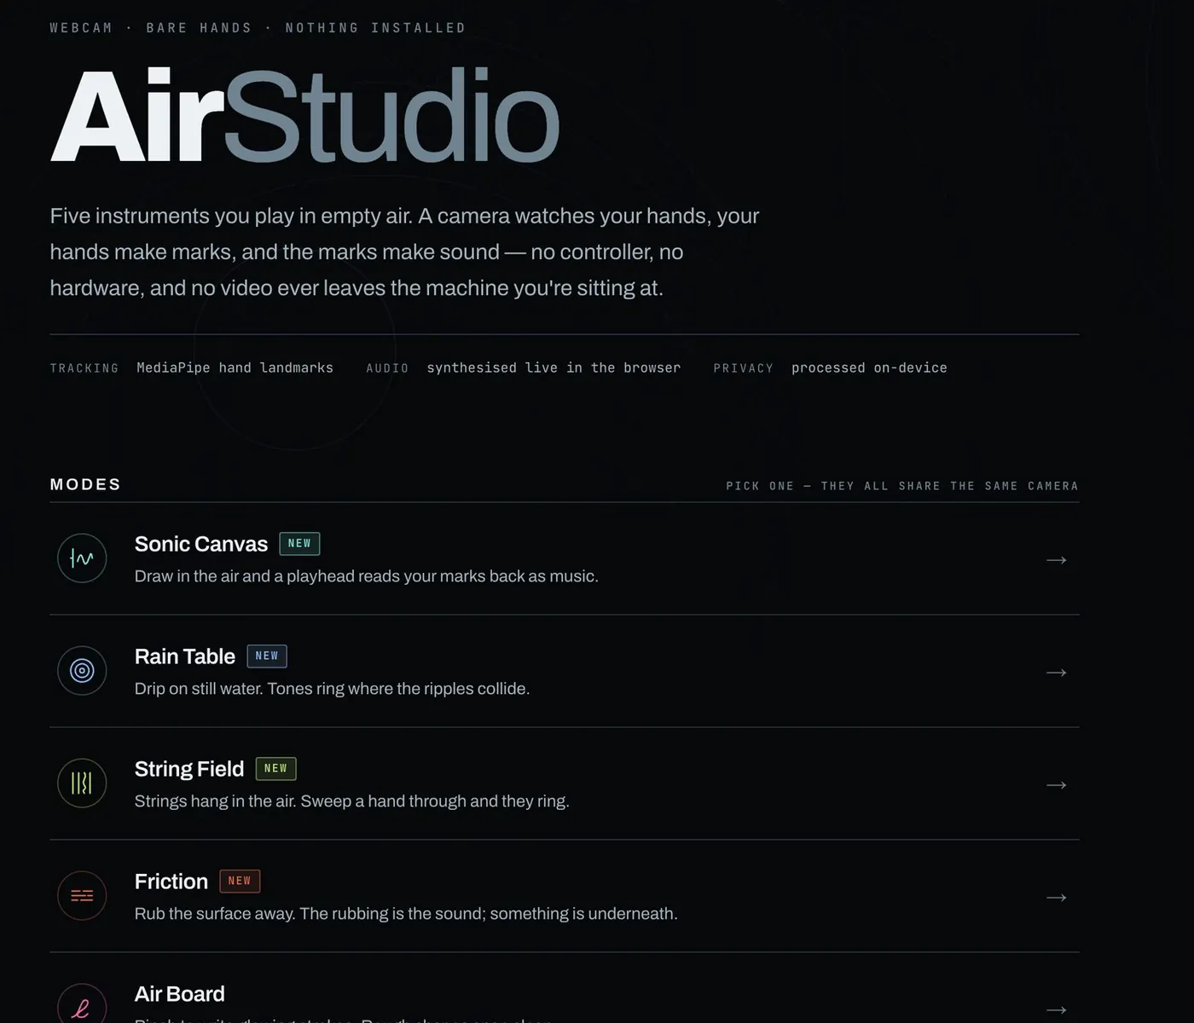Select 'processed on-device' privacy text
This screenshot has height=1023, width=1194.
869,368
